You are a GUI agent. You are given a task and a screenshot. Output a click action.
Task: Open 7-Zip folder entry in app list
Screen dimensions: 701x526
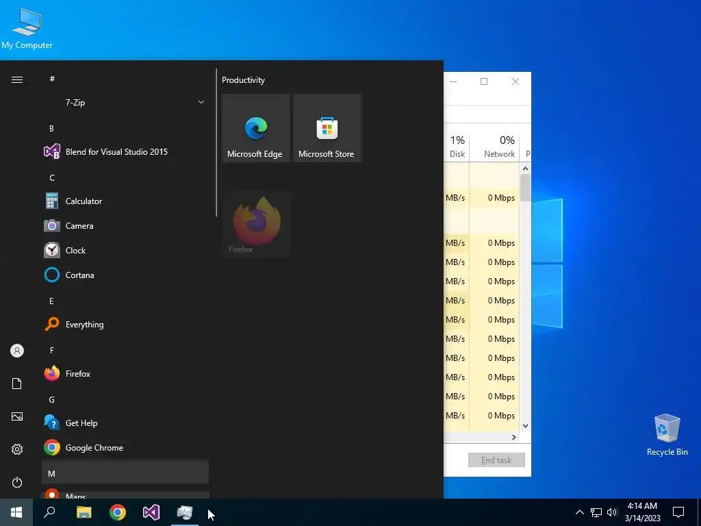(125, 103)
